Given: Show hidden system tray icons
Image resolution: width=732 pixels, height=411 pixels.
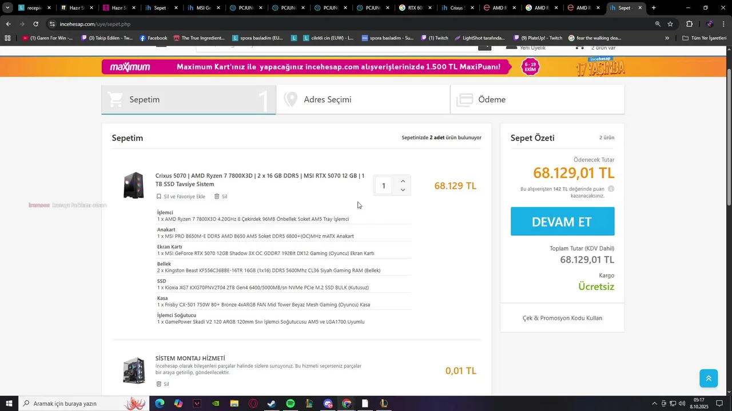Looking at the screenshot, I should coord(654,404).
